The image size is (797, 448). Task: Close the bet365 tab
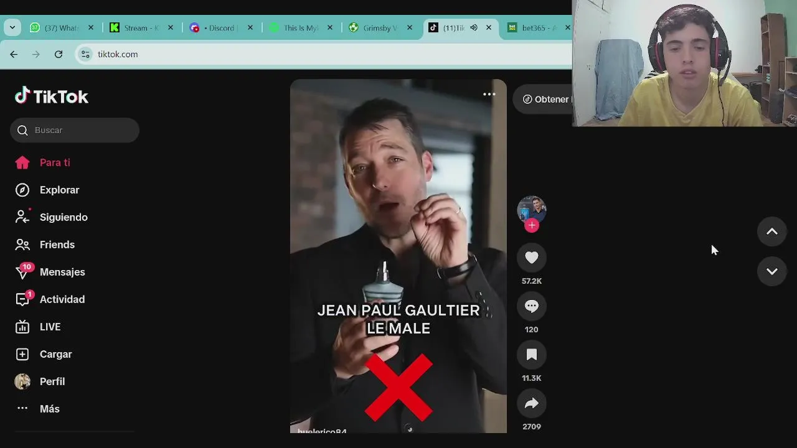pyautogui.click(x=567, y=27)
